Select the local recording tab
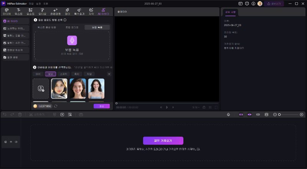 (x=97, y=27)
